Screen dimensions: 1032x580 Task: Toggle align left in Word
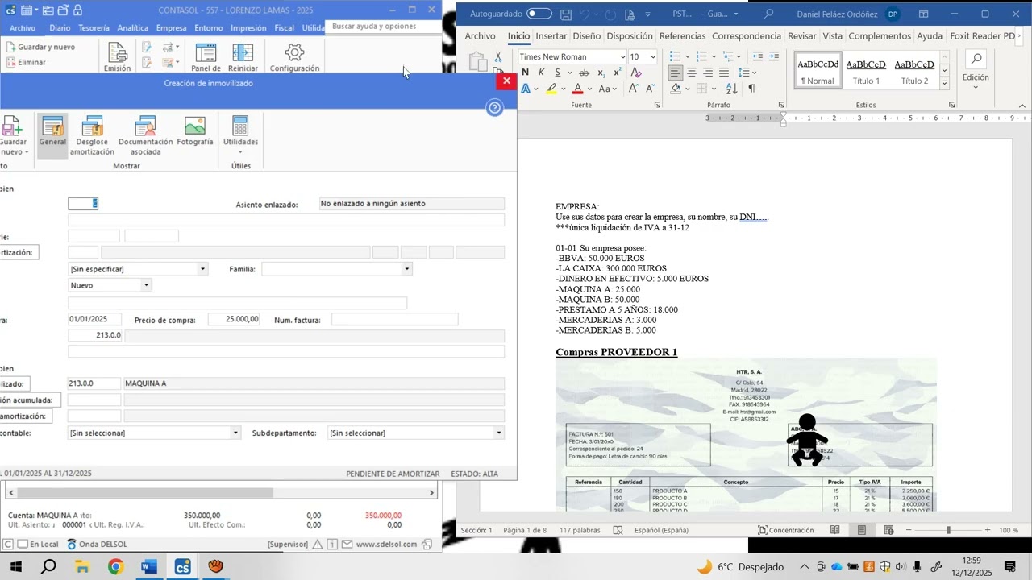pos(676,72)
